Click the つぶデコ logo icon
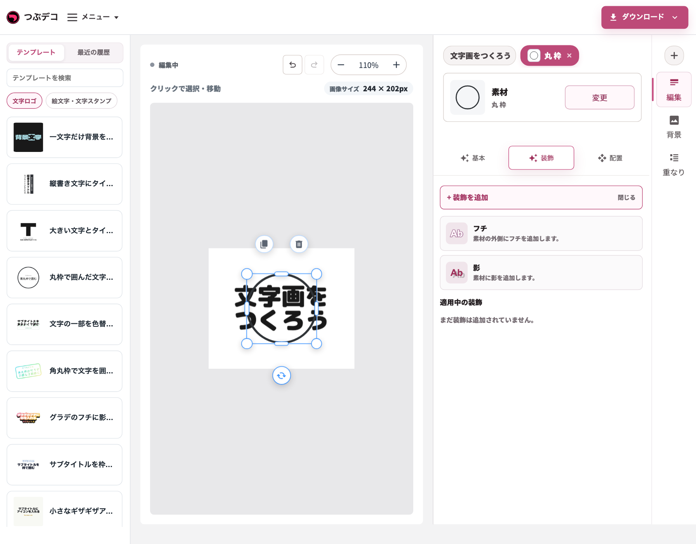This screenshot has width=696, height=544. (x=13, y=17)
